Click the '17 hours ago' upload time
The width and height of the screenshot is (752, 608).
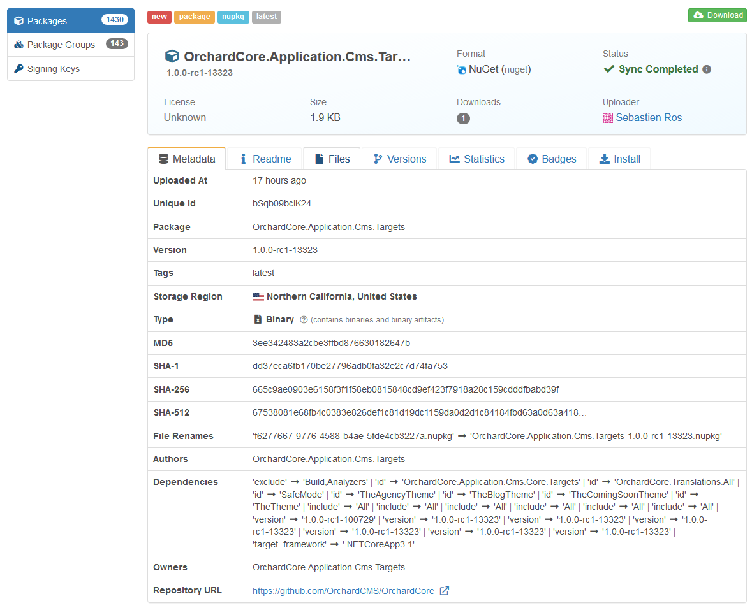pos(279,180)
